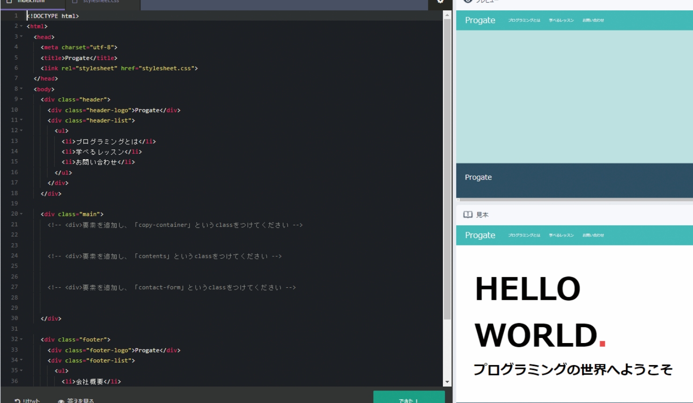The height and width of the screenshot is (403, 693).
Task: Place cursor on empty line 28
Action: [234, 298]
